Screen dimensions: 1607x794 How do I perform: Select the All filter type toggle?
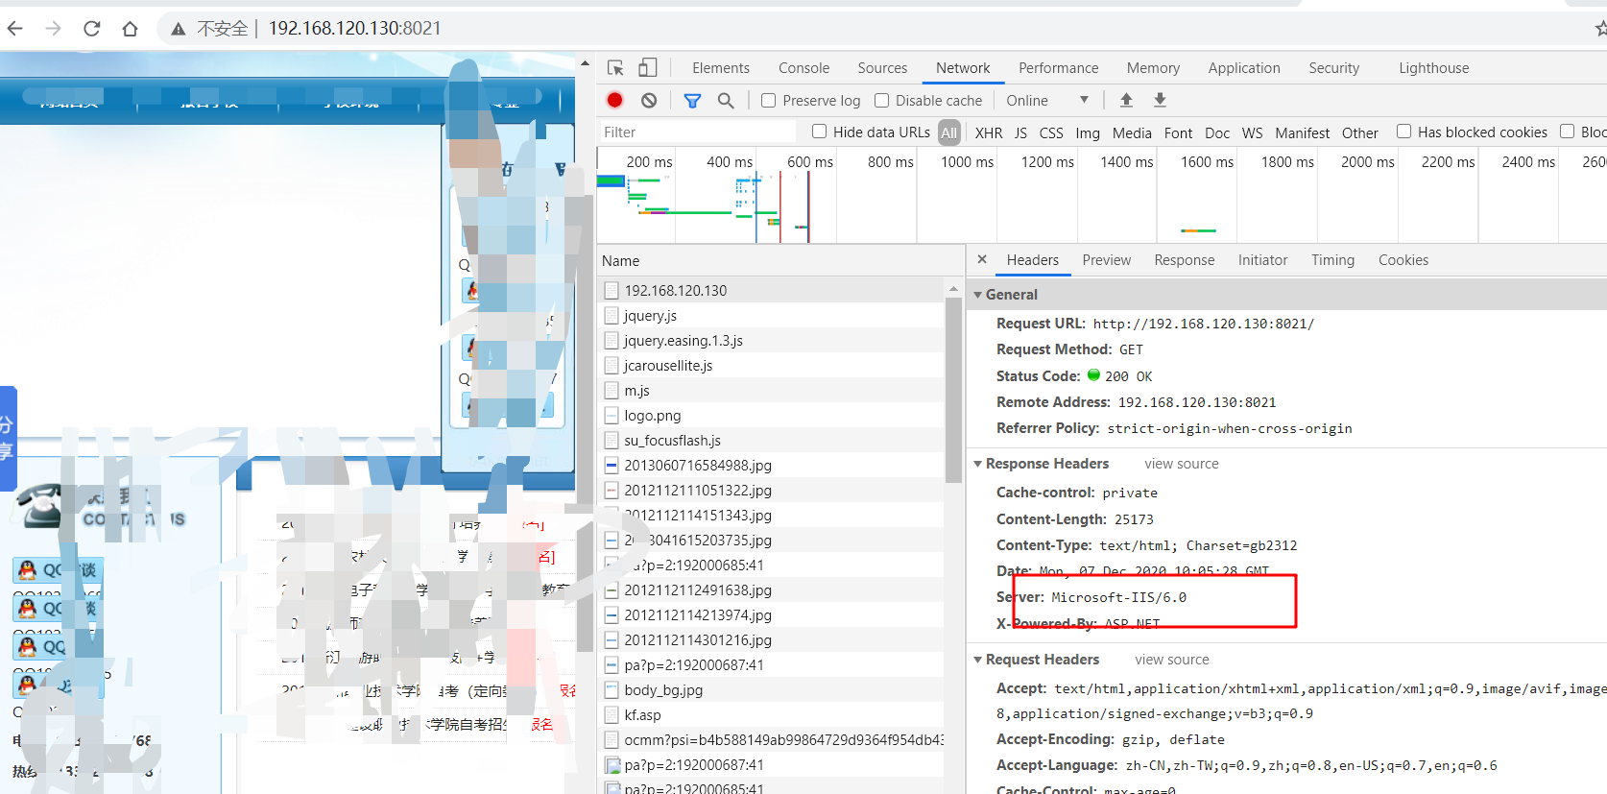[949, 132]
